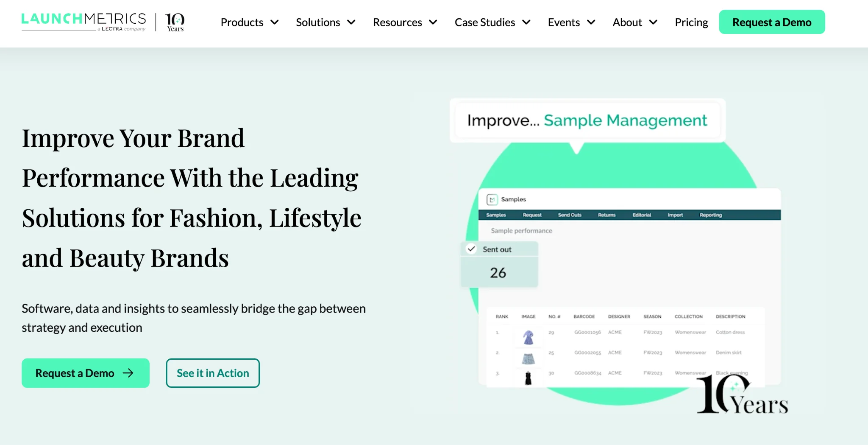Image resolution: width=868 pixels, height=445 pixels.
Task: Click Request a Demo in header
Action: [772, 22]
